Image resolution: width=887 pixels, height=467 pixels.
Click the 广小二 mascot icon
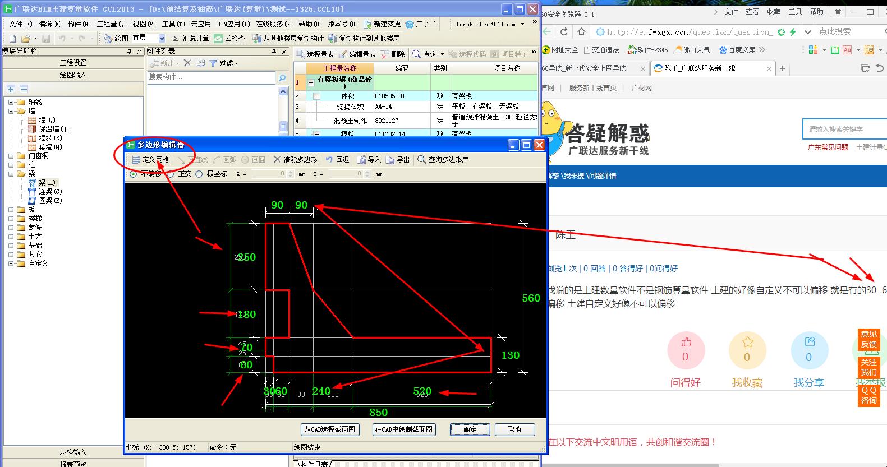410,24
